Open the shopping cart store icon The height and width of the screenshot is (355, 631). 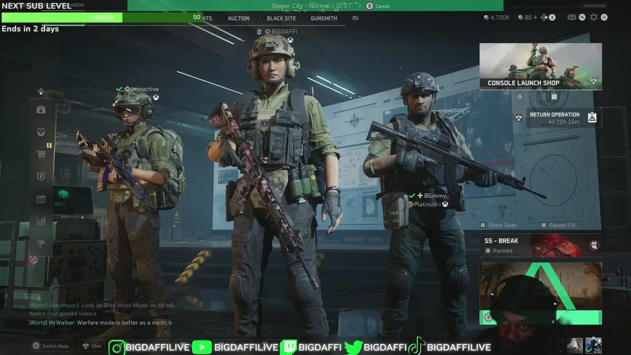click(x=41, y=154)
